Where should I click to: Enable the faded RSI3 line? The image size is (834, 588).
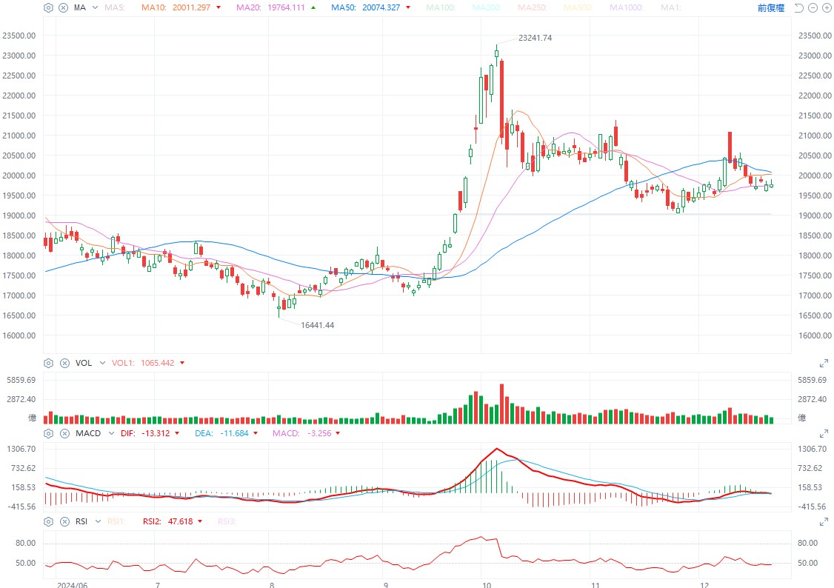point(227,521)
